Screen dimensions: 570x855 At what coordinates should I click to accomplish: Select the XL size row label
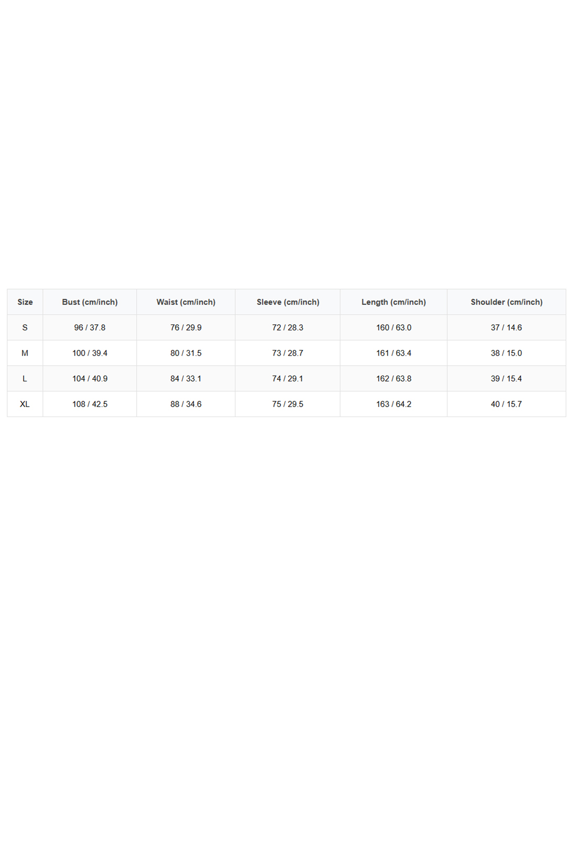click(25, 404)
